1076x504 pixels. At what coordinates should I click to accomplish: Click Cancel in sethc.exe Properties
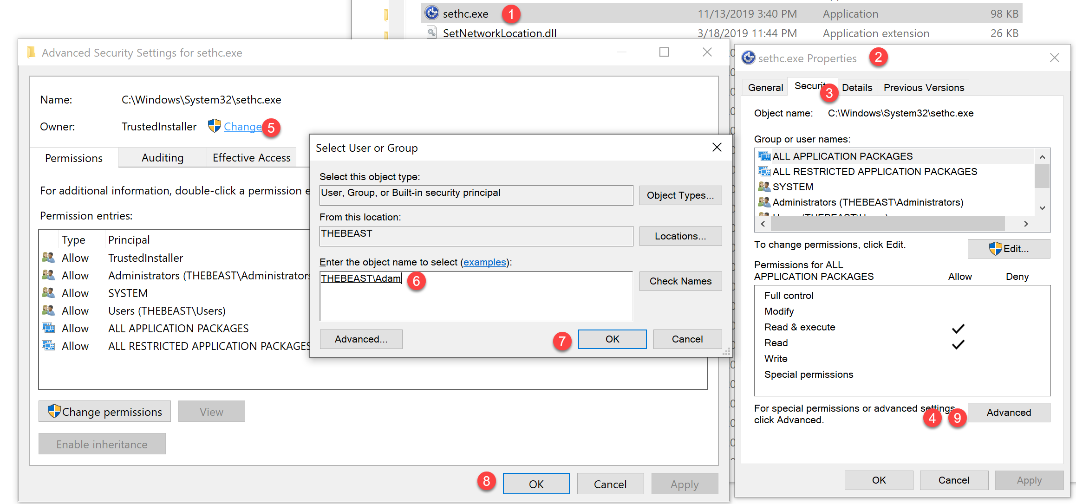coord(954,480)
